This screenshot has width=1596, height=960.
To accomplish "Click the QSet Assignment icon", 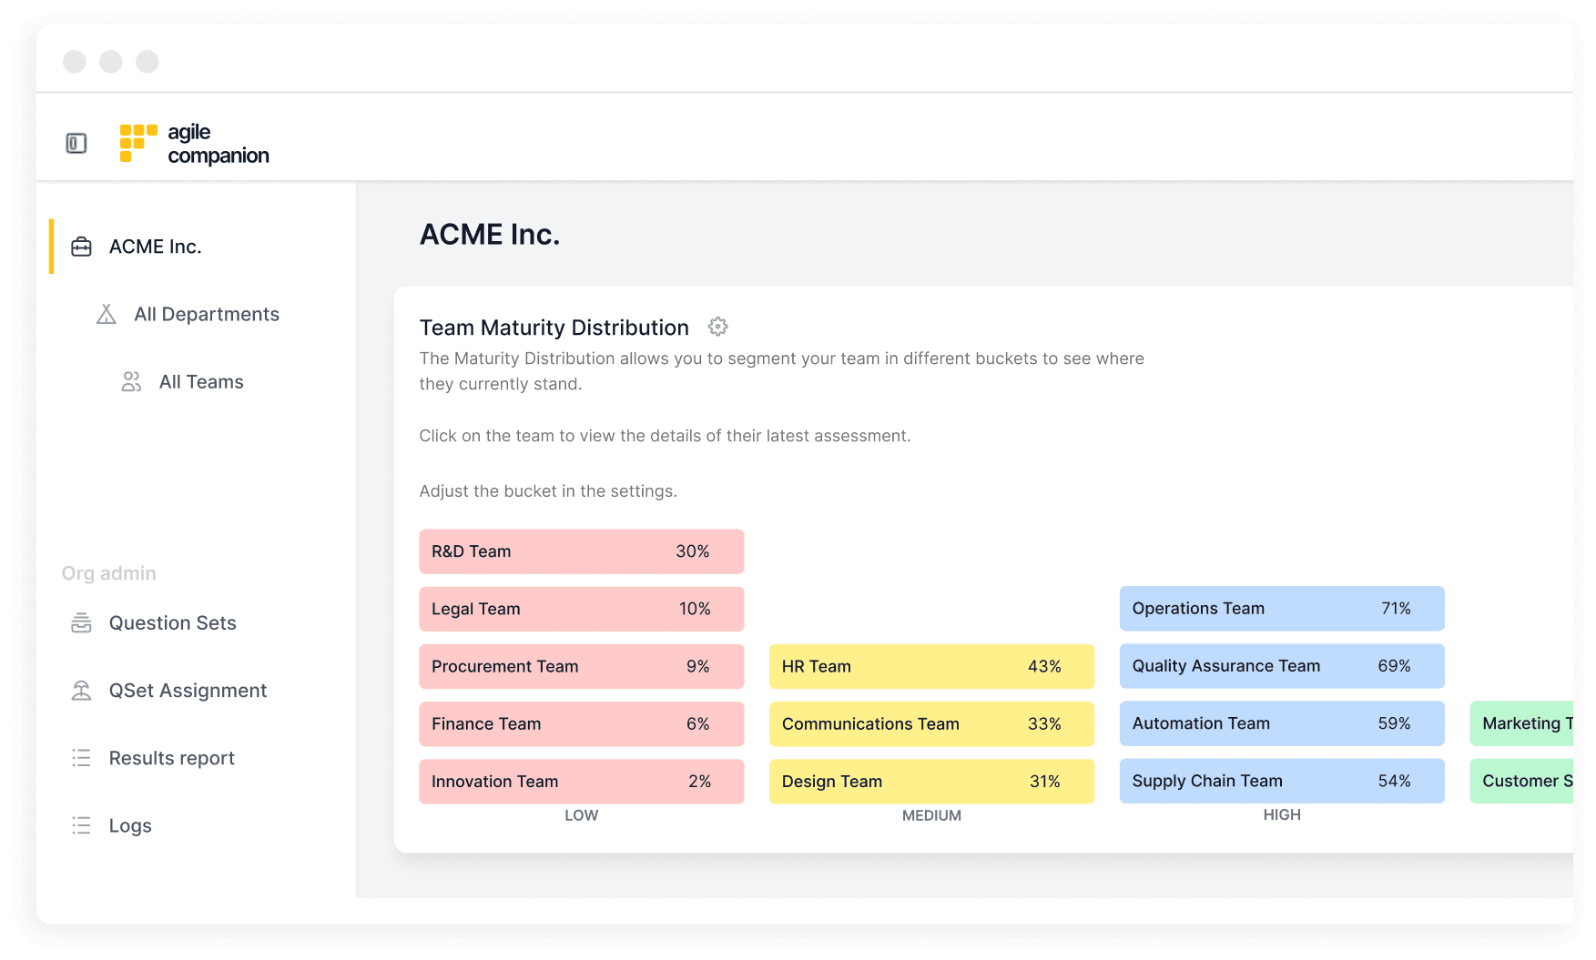I will 82,691.
